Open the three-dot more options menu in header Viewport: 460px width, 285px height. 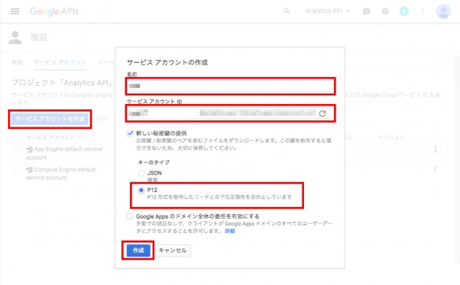pyautogui.click(x=422, y=11)
